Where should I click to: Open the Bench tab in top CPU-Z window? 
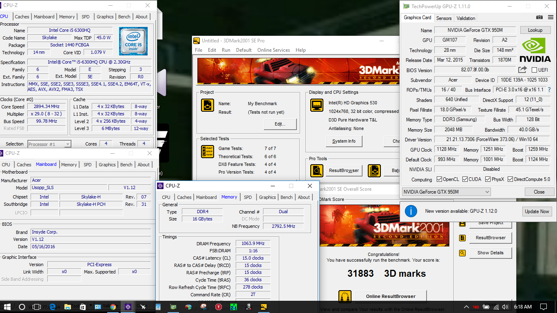tap(124, 17)
